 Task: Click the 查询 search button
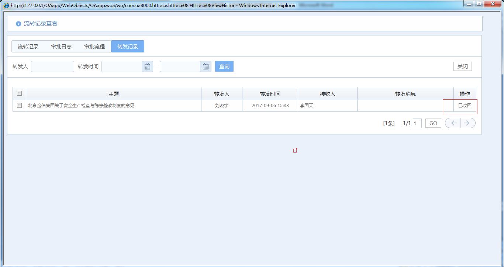[224, 66]
